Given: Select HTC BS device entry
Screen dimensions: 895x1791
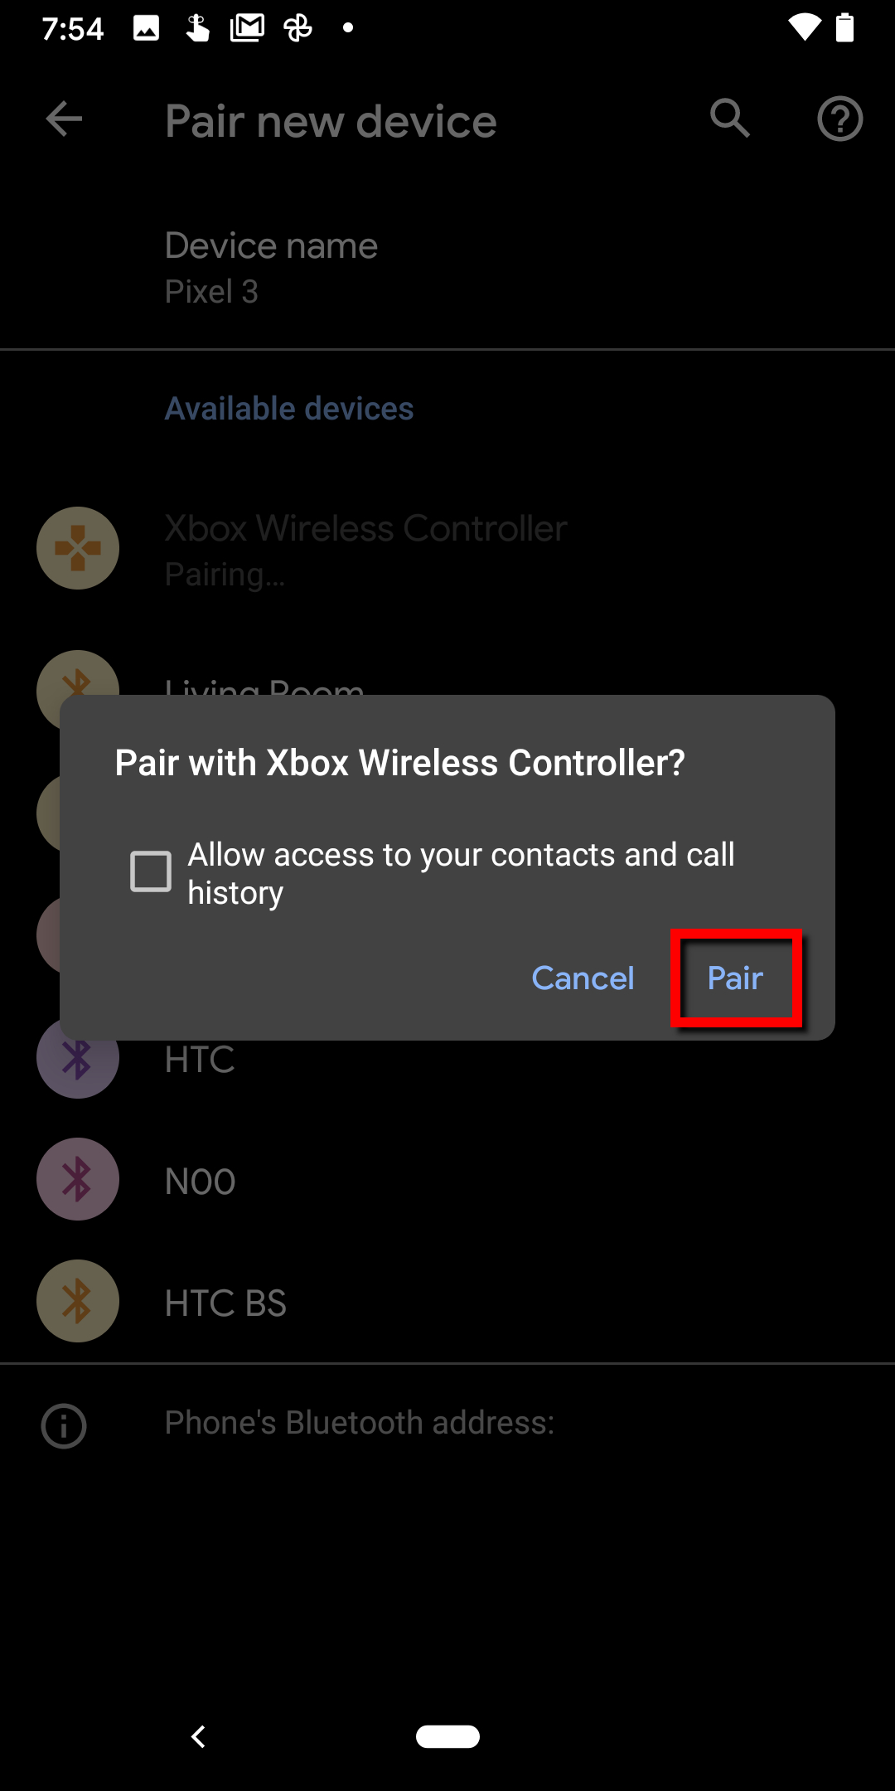Looking at the screenshot, I should click(447, 1303).
